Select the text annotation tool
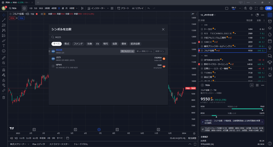The image size is (273, 147). click(x=4, y=46)
